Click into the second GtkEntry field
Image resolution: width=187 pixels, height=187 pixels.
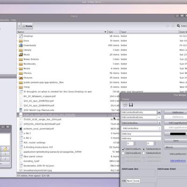[x=141, y=138]
